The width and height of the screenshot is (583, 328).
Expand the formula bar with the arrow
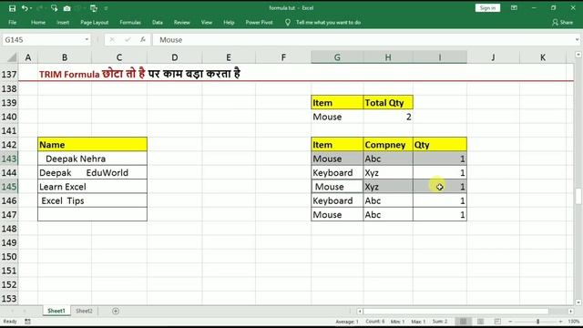point(577,40)
